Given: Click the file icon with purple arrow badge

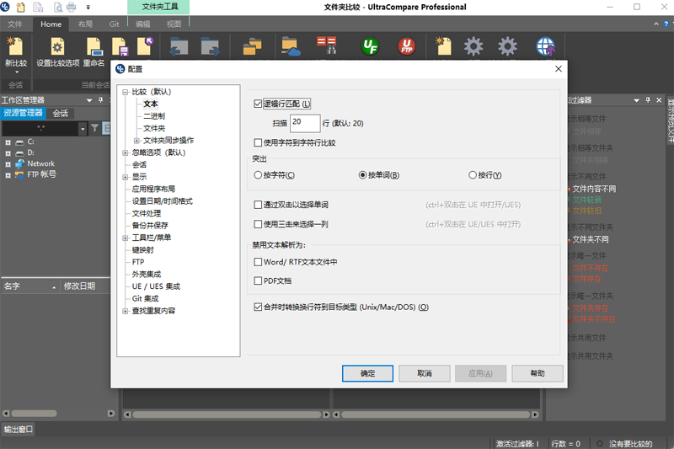Looking at the screenshot, I should click(145, 46).
